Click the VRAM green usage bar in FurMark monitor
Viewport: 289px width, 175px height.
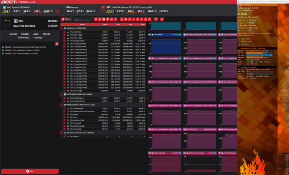click(x=248, y=60)
